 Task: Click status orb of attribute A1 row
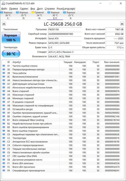[x=4, y=84]
